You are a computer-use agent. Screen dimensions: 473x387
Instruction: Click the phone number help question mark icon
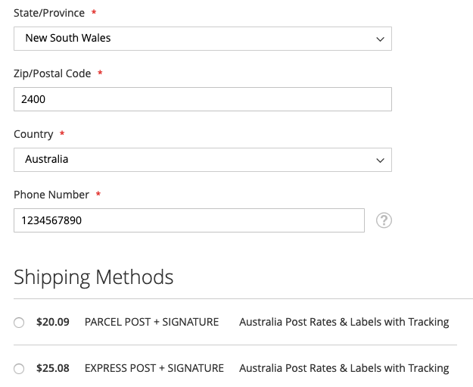384,220
